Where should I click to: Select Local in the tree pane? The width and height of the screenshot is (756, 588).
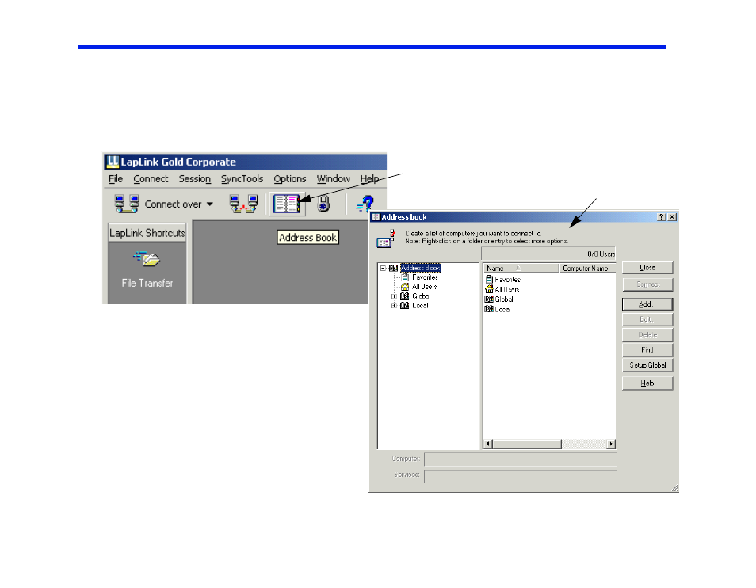pos(420,306)
